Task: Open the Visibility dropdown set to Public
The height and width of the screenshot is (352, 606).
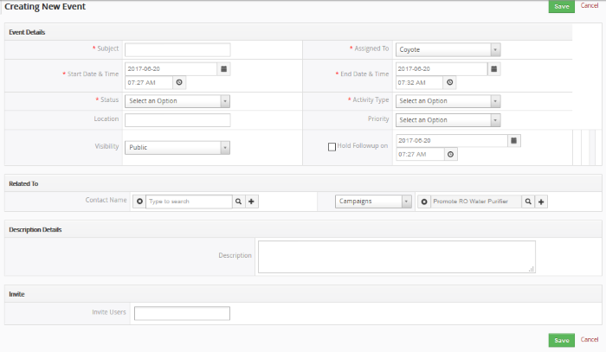Action: point(177,148)
